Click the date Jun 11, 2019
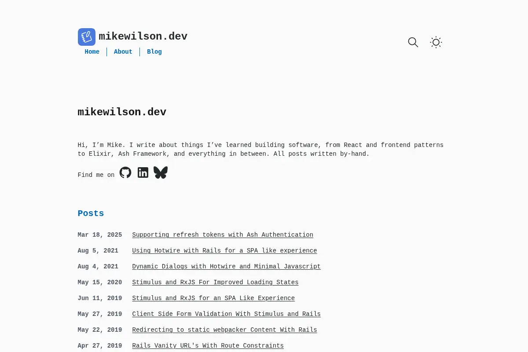The width and height of the screenshot is (528, 352). click(x=100, y=298)
